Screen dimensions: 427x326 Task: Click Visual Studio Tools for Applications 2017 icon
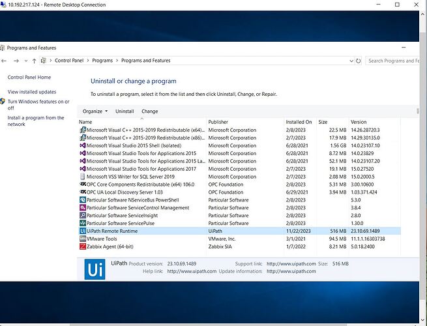click(83, 169)
